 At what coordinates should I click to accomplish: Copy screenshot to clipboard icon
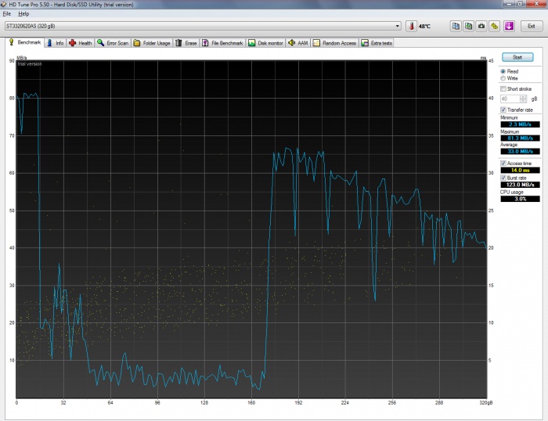pyautogui.click(x=468, y=26)
